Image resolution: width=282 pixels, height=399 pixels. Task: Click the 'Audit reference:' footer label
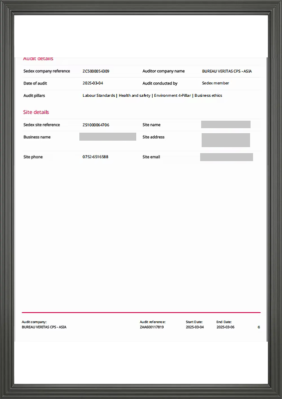pos(153,322)
